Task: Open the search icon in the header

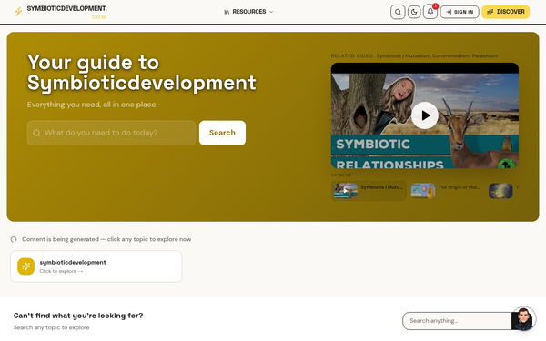Action: coord(398,12)
